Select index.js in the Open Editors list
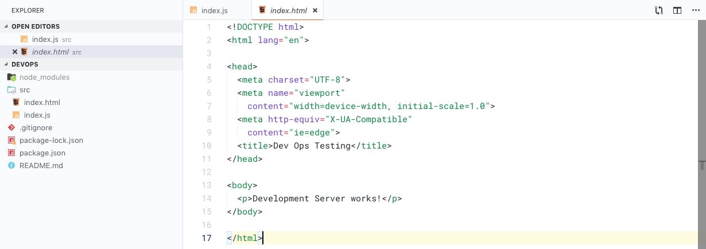 click(x=45, y=39)
